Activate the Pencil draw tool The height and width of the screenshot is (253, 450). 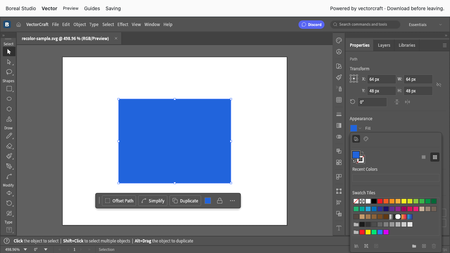click(9, 136)
